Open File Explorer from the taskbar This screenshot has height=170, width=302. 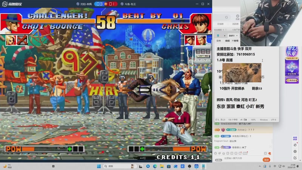point(162,166)
